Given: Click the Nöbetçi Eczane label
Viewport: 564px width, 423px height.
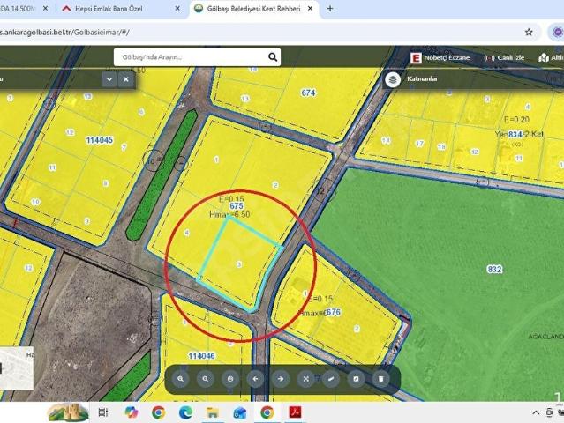Looking at the screenshot, I should pos(447,58).
